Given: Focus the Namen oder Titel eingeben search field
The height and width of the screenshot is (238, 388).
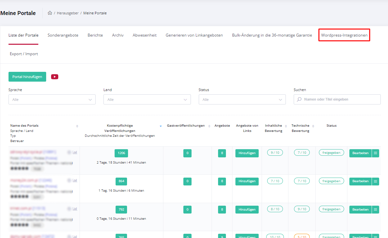Looking at the screenshot, I should point(337,99).
